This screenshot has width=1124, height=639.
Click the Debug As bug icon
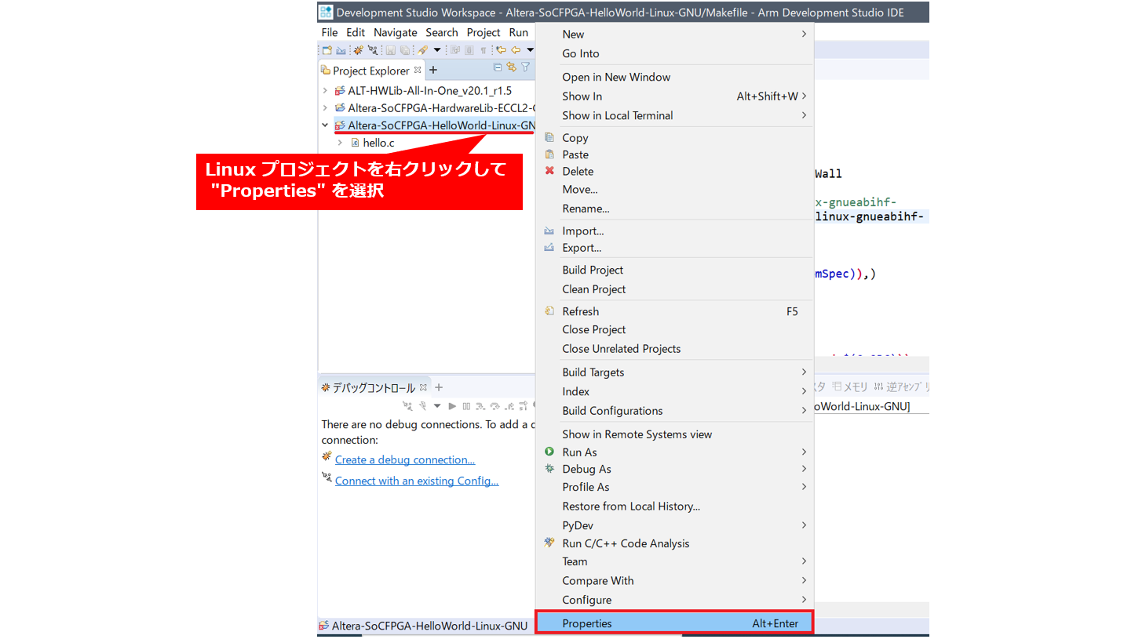[549, 469]
